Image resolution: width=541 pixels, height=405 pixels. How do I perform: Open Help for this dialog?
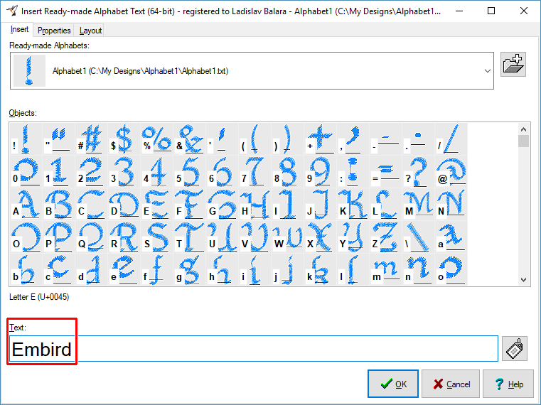coord(508,384)
